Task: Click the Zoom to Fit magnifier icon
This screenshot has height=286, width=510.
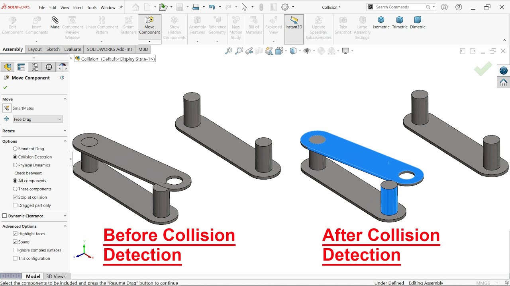Action: tap(229, 51)
